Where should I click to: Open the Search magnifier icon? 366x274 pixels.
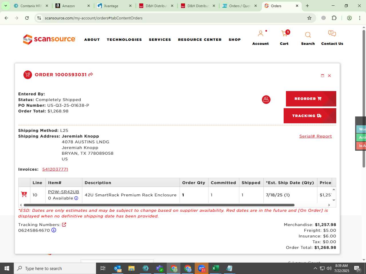point(308,35)
